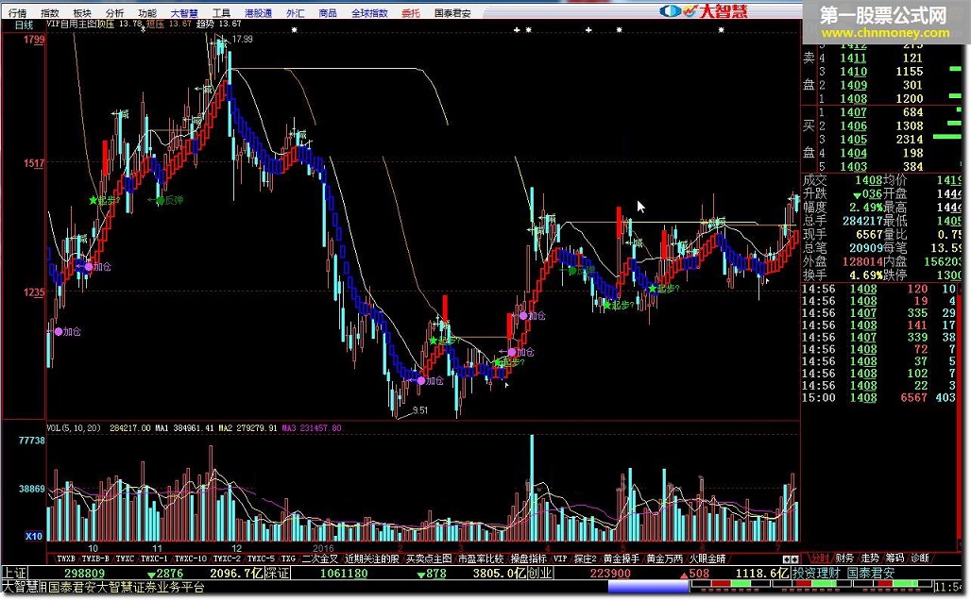This screenshot has width=971, height=600.
Task: Switch to 近期关注的股 tab
Action: pyautogui.click(x=372, y=558)
